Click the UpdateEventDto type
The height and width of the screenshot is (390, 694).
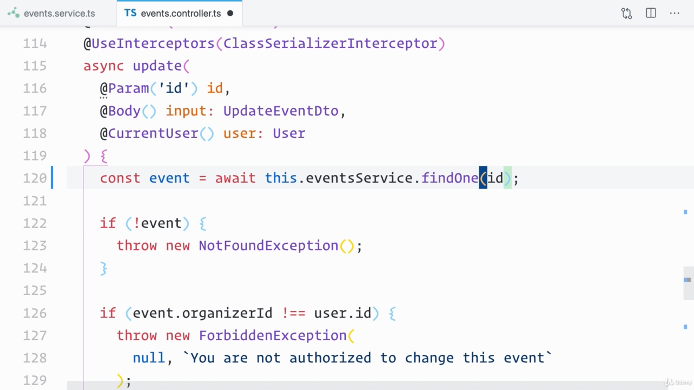pos(280,111)
